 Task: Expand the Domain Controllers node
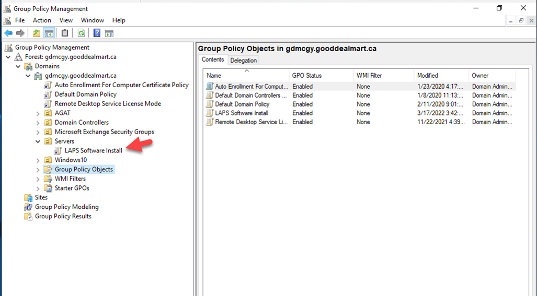pos(38,123)
